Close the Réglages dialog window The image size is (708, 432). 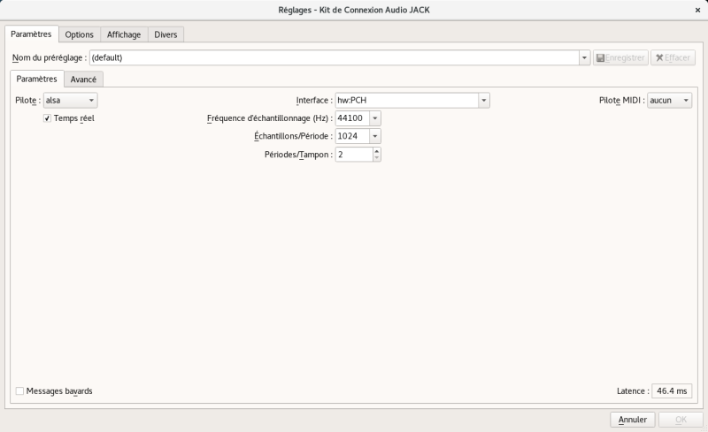click(x=697, y=10)
